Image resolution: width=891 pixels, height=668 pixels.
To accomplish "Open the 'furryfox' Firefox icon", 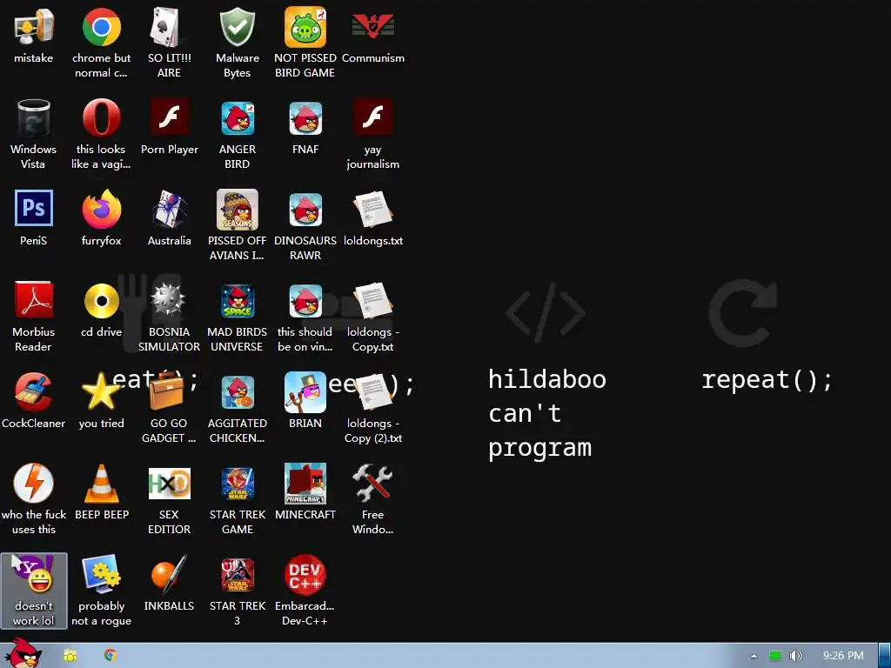I will click(x=101, y=210).
